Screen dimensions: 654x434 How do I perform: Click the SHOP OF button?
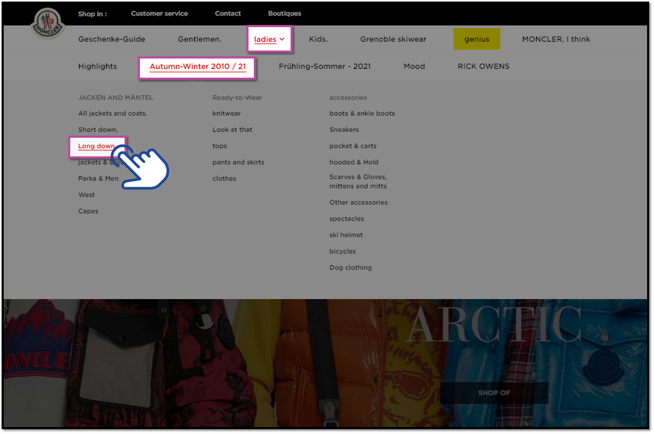click(x=494, y=393)
